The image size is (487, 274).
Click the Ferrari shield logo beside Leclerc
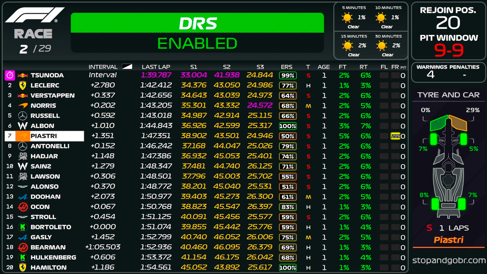23,85
